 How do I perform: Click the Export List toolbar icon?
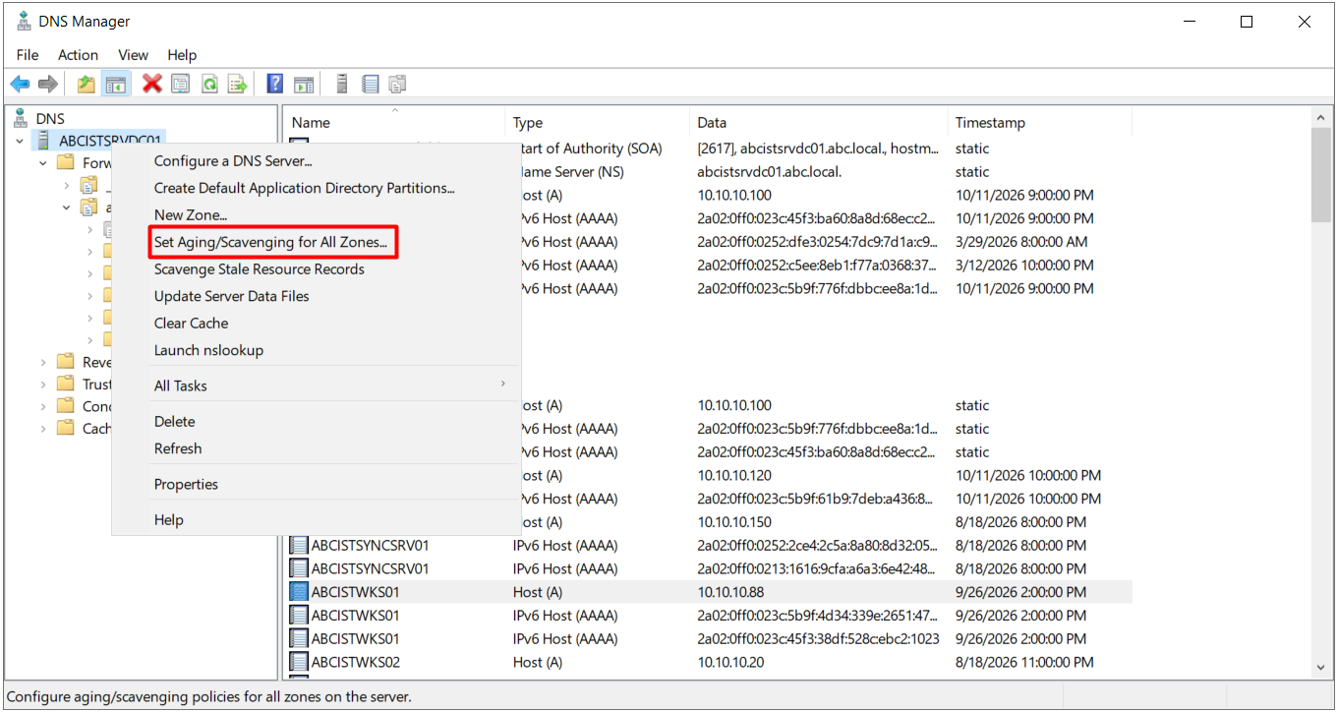[x=238, y=84]
